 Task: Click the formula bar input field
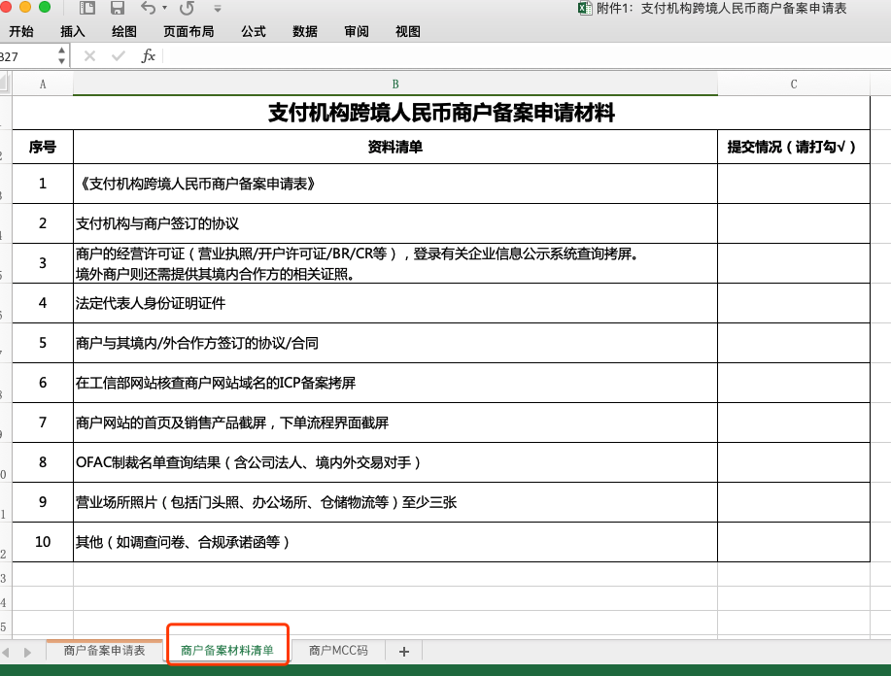525,56
